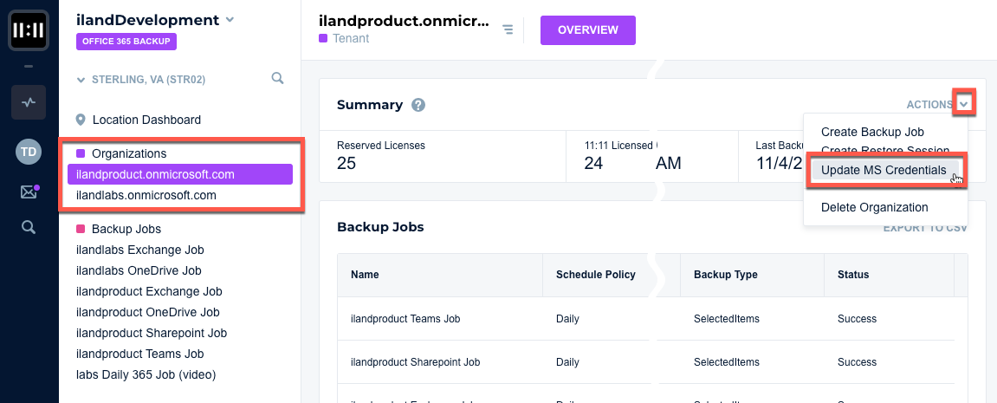This screenshot has width=997, height=403.
Task: Open the tenant list menu icon
Action: coord(508,30)
